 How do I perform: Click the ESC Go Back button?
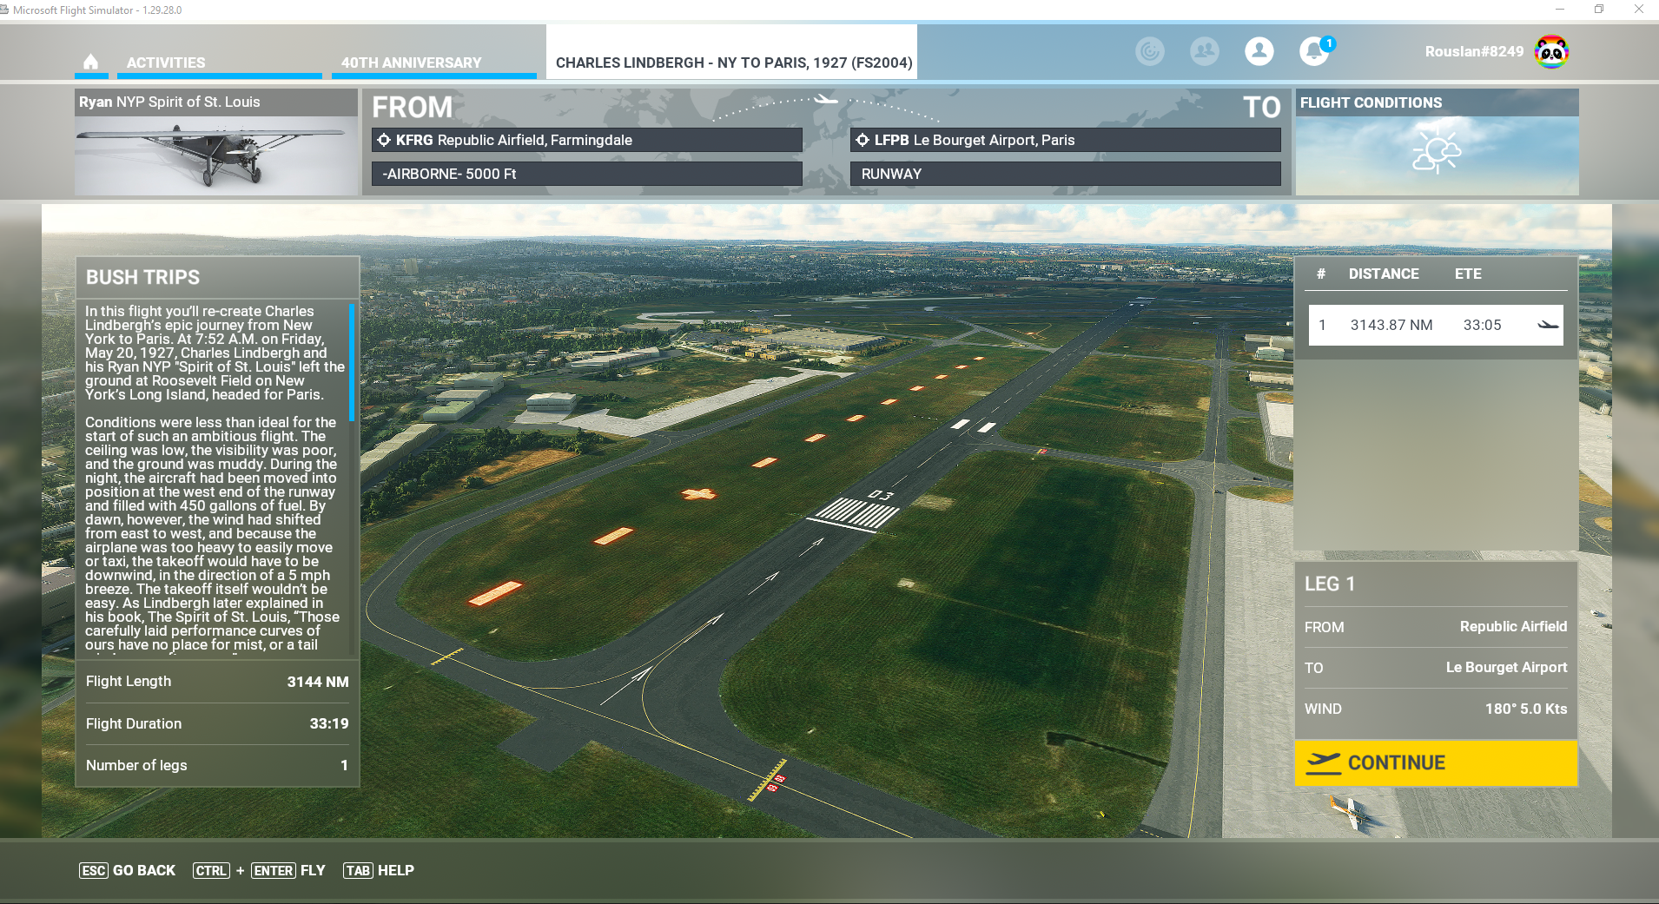tap(127, 870)
